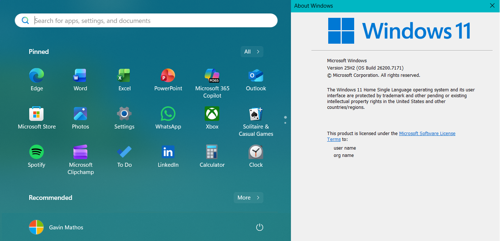This screenshot has width=500, height=241.
Task: Switch pinned apps page using the side dot
Action: click(x=285, y=124)
